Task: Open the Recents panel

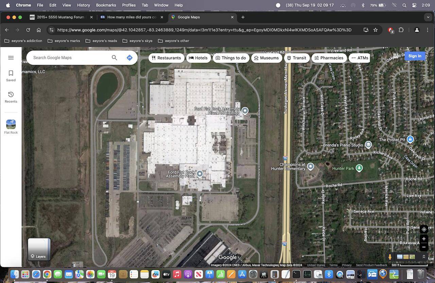Action: (x=11, y=97)
